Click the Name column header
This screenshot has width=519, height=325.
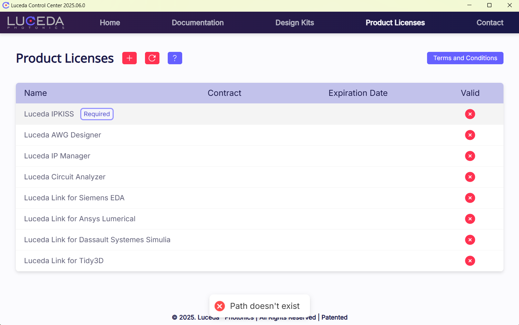pyautogui.click(x=35, y=93)
